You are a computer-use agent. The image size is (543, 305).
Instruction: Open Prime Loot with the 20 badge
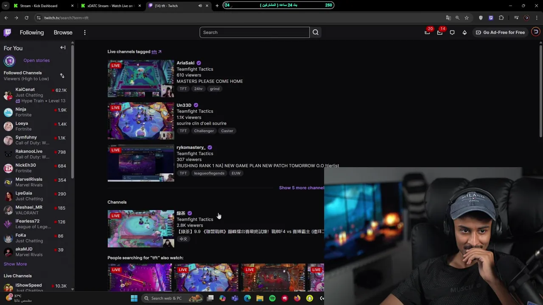(427, 32)
